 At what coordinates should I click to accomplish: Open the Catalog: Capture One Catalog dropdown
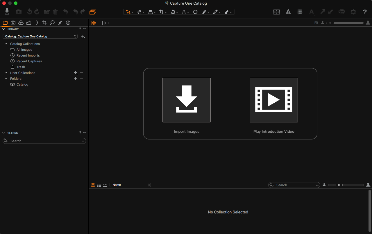[x=40, y=36]
